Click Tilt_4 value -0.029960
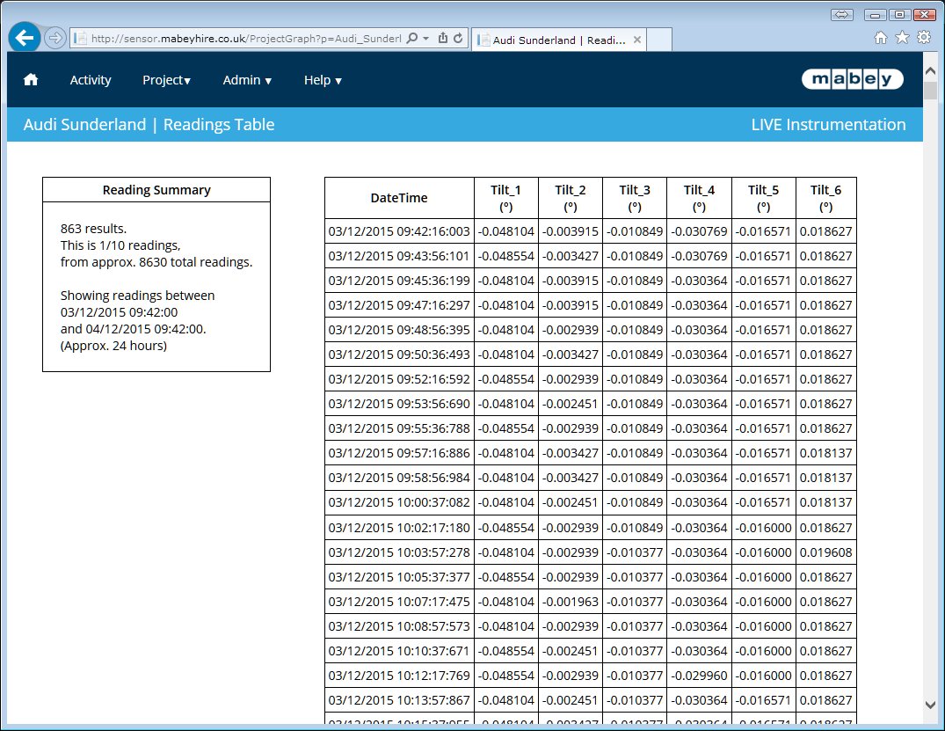945x731 pixels. pyautogui.click(x=699, y=676)
